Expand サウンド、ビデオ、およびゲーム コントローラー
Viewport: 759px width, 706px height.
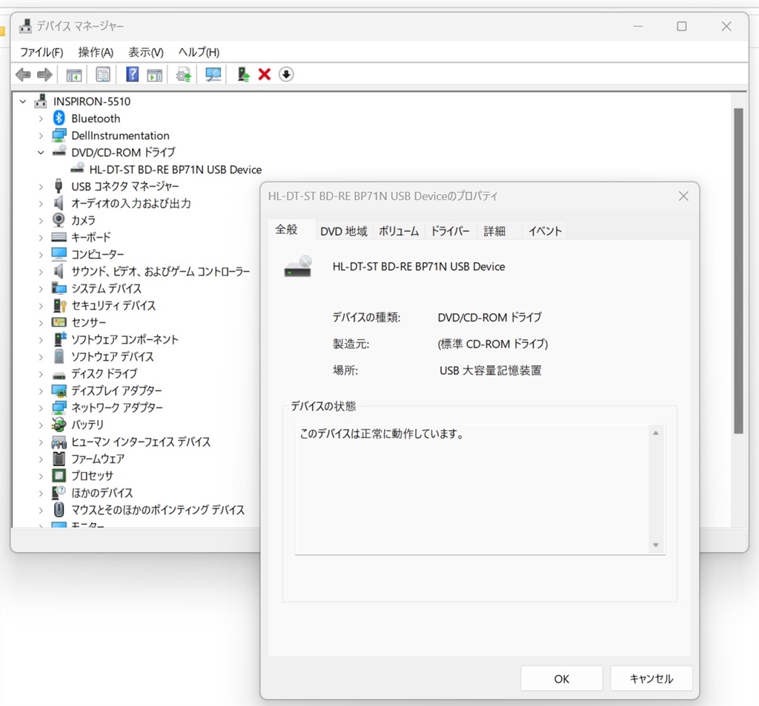pos(42,272)
